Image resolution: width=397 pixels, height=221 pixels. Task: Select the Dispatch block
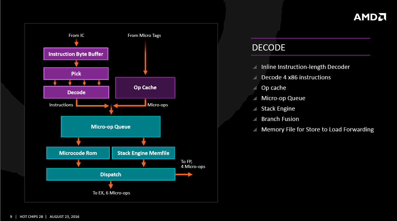pos(111,174)
